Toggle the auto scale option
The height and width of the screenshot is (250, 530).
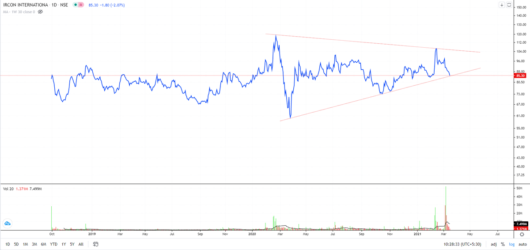pyautogui.click(x=522, y=244)
